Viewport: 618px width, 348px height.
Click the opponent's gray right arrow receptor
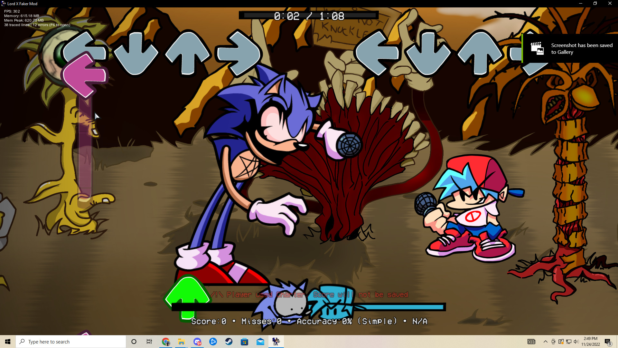(239, 53)
